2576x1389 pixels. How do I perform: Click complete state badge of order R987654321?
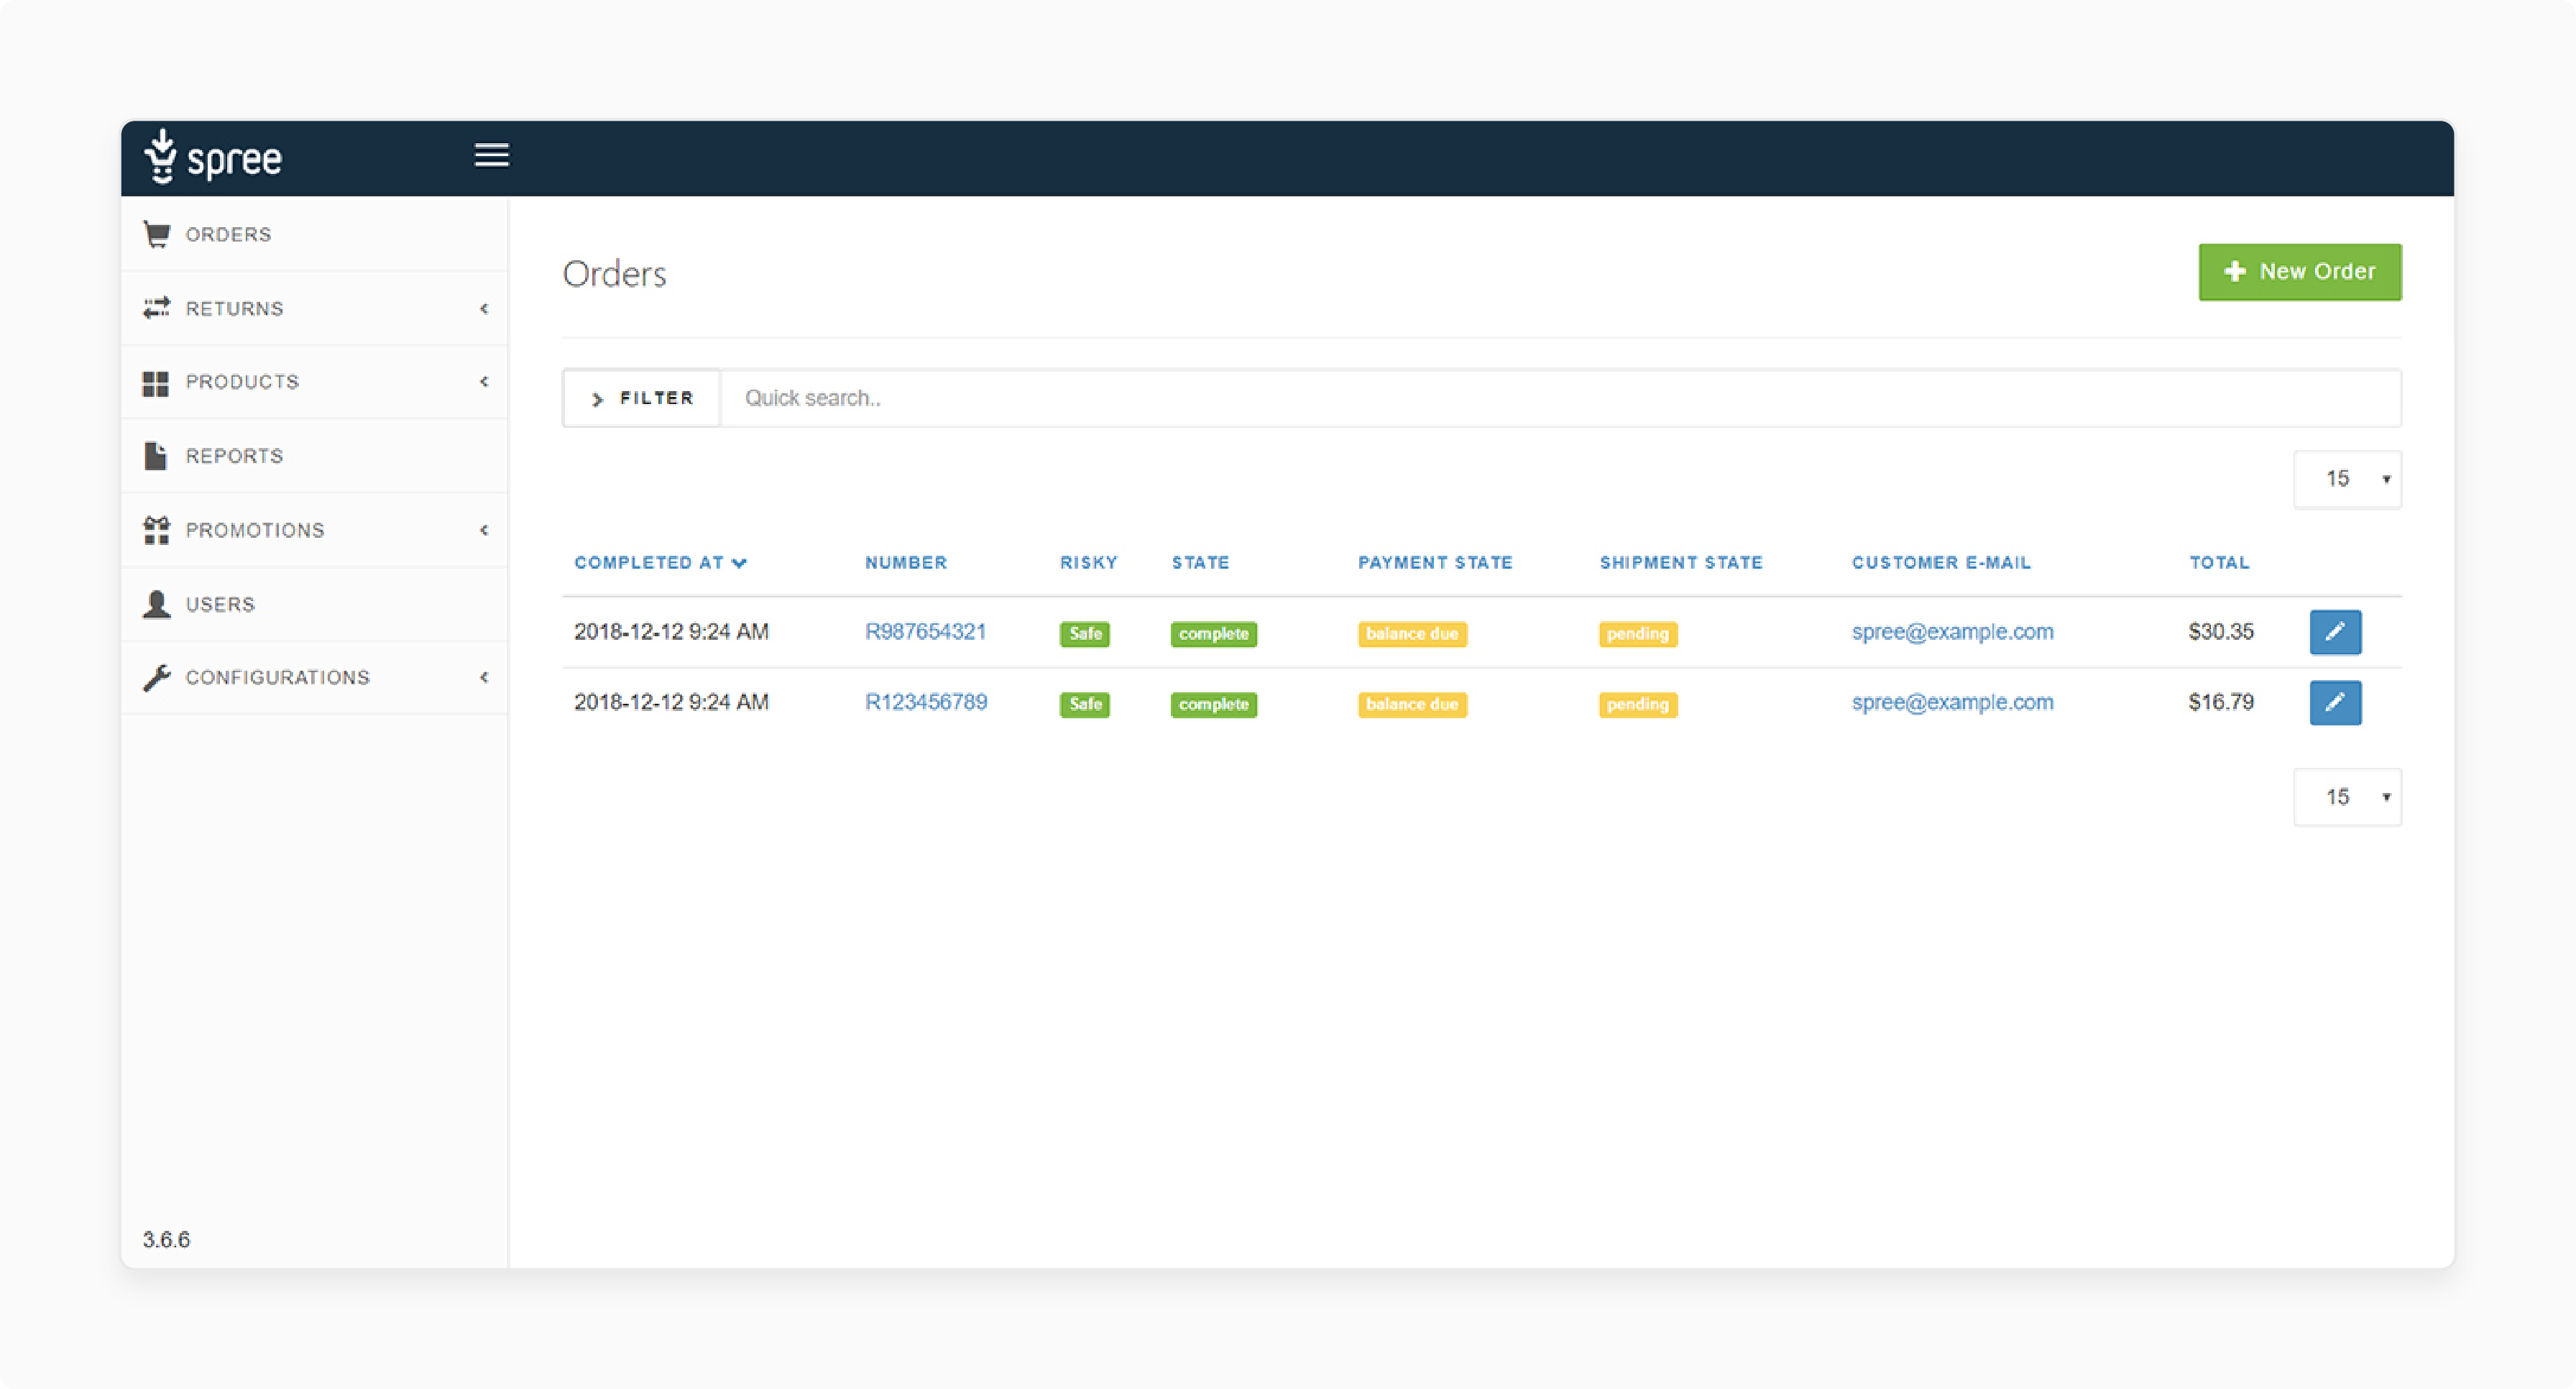(x=1214, y=634)
